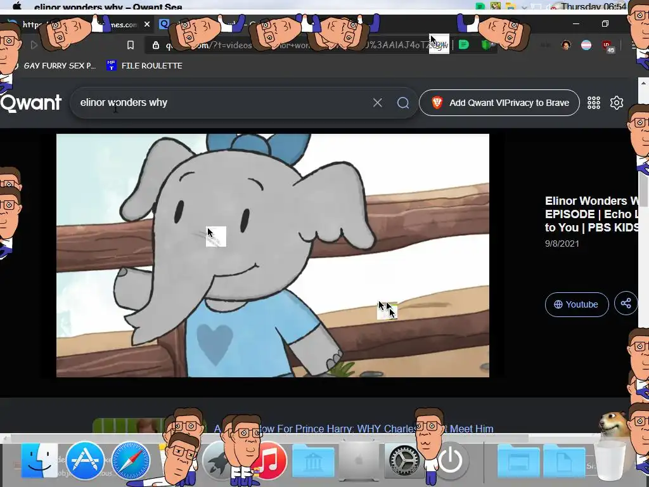Viewport: 649px width, 487px height.
Task: Click the green chat extension icon
Action: click(x=464, y=44)
